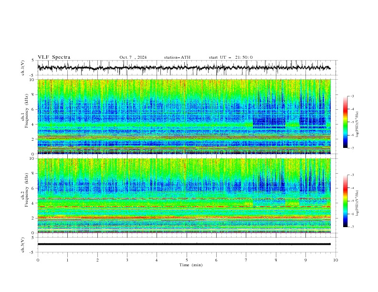Image resolution: width=378 pixels, height=292 pixels.
Task: Click the "4" kHz tick on ch.2 axis
Action: click(34, 203)
